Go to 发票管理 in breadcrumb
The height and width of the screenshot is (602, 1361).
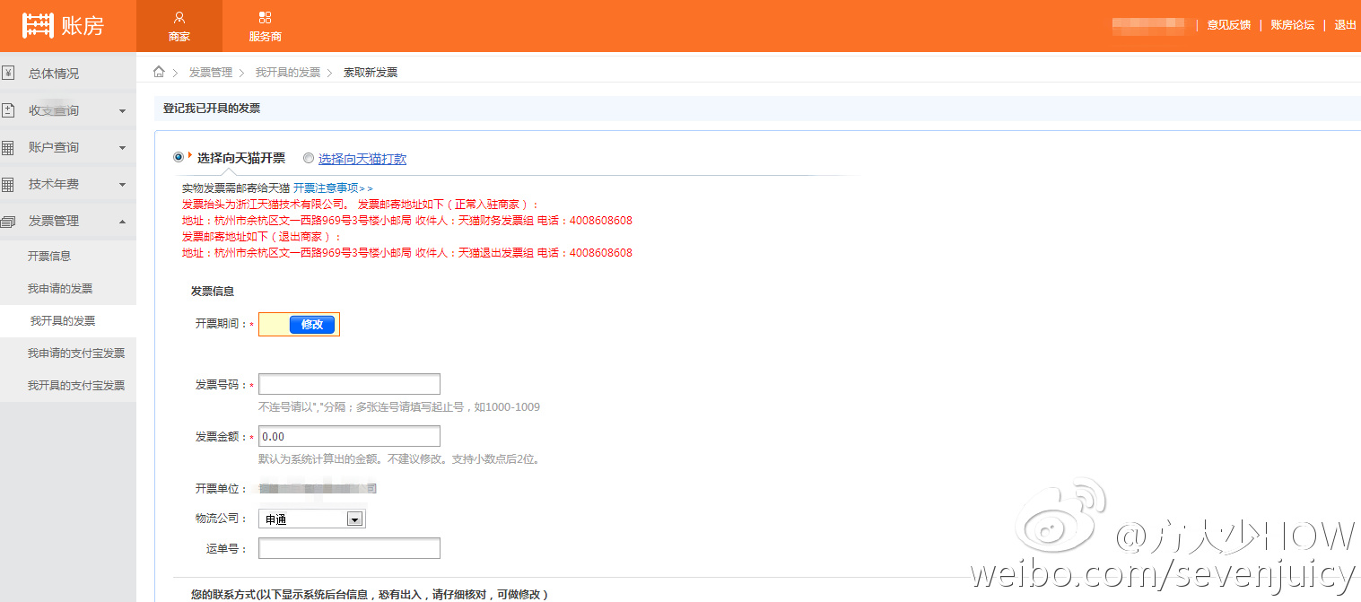211,73
